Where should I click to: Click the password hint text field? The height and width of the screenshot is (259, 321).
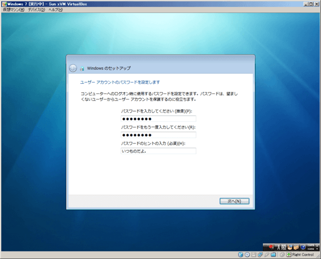tap(158, 151)
